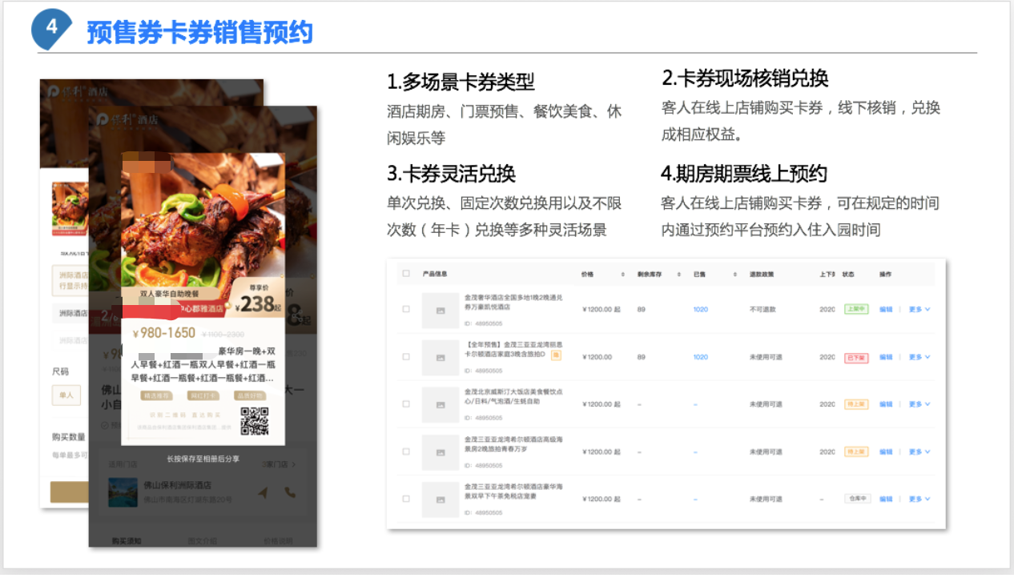1014x578 pixels.
Task: Click the sort icon next to the 已售 column
Action: (734, 272)
